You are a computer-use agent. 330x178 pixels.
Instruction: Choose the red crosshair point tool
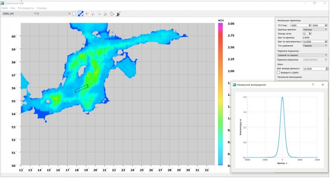point(87,14)
